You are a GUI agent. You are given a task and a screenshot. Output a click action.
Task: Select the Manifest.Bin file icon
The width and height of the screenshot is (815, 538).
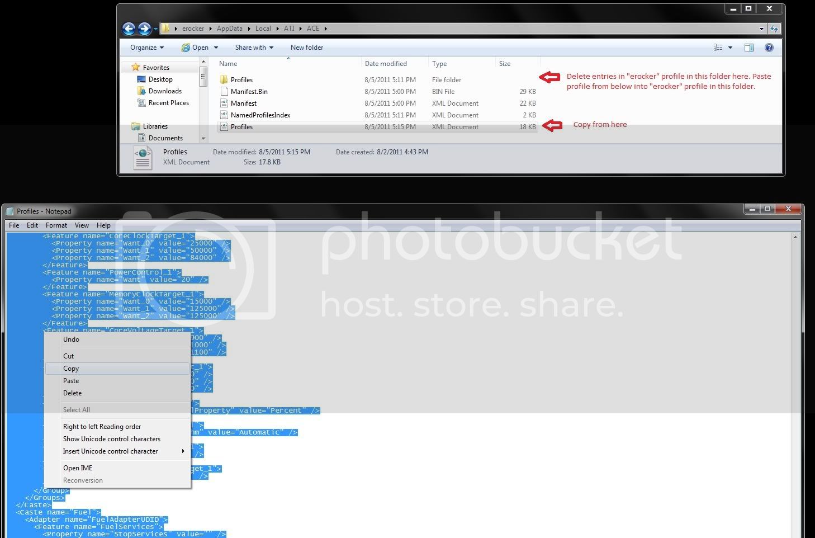coord(224,91)
